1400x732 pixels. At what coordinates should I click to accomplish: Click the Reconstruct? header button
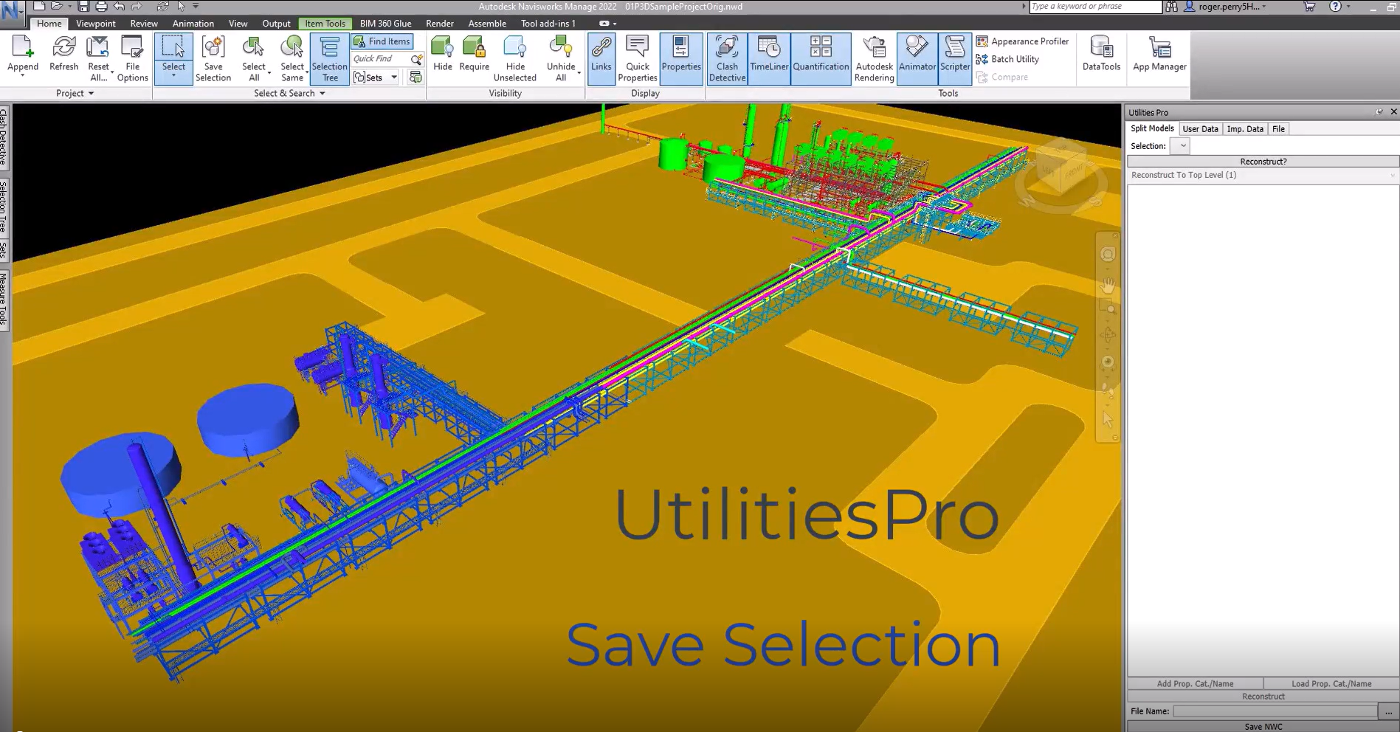(x=1263, y=162)
